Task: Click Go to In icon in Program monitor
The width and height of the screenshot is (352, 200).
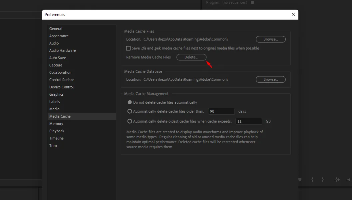Action: click(338, 180)
